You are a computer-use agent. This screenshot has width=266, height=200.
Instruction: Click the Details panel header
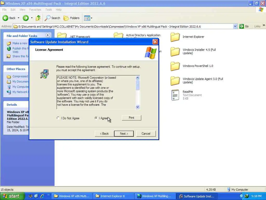pyautogui.click(x=16, y=105)
